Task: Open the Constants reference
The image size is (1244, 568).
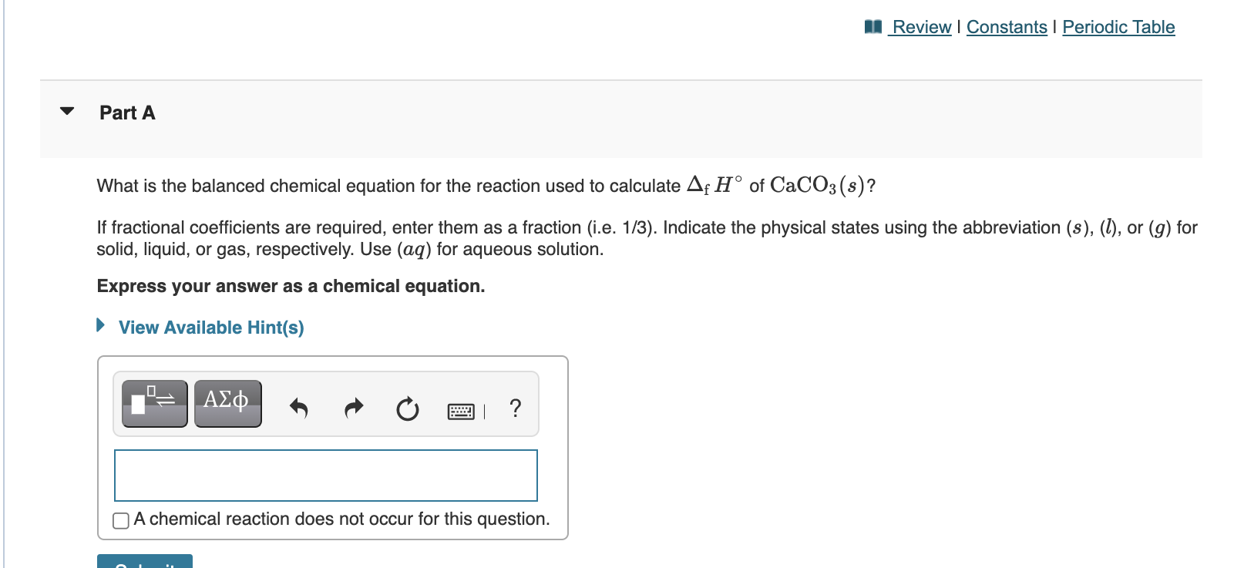Action: click(x=1007, y=26)
